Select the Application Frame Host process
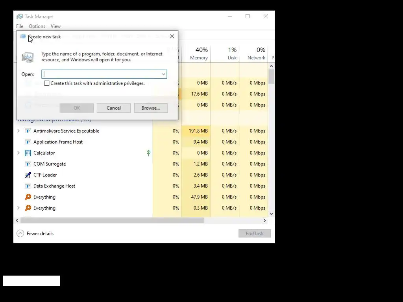403x302 pixels. (x=58, y=142)
